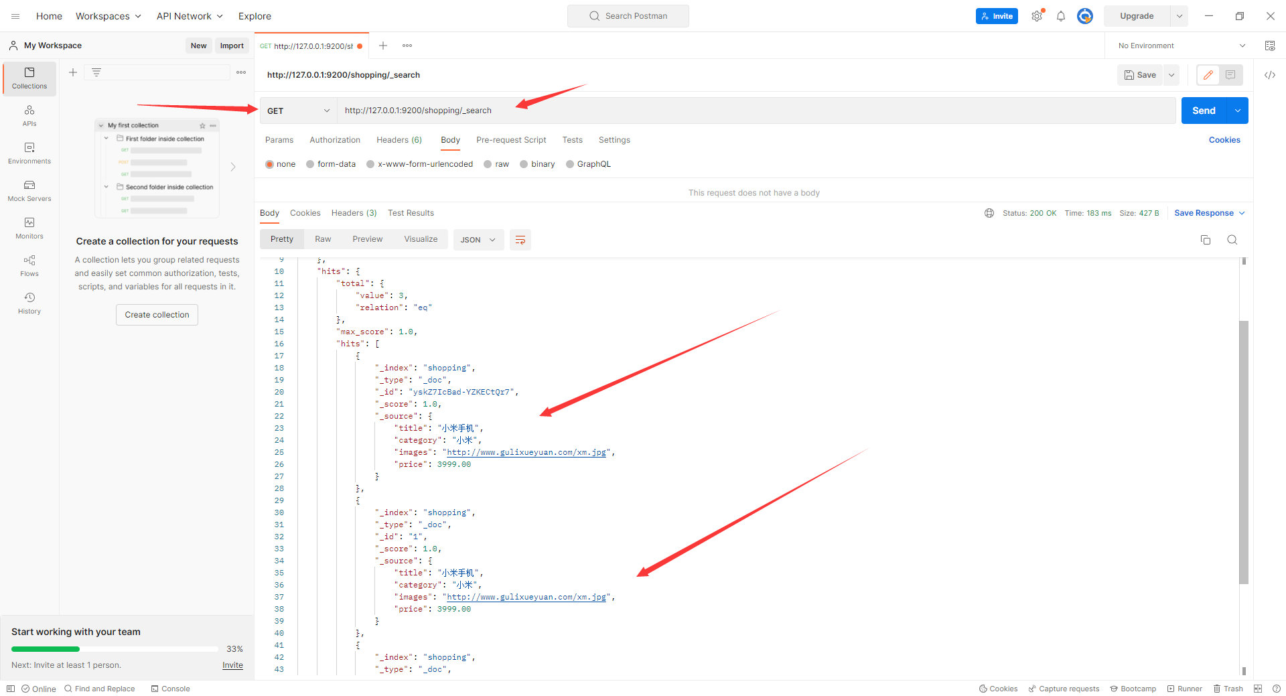1286x696 pixels.
Task: Switch response view to Preview
Action: pos(368,239)
